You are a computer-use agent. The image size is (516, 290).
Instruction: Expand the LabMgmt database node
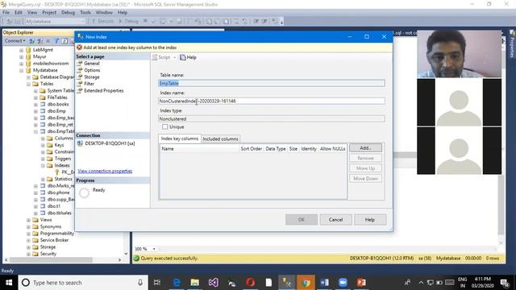pos(22,50)
